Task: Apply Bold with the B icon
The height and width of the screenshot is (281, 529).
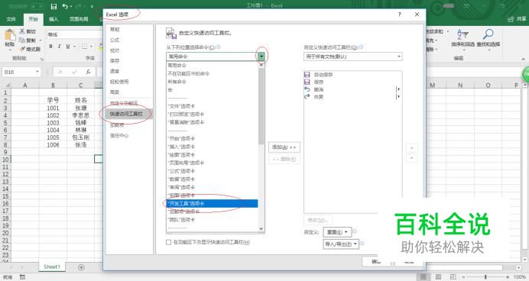Action: pyautogui.click(x=50, y=46)
